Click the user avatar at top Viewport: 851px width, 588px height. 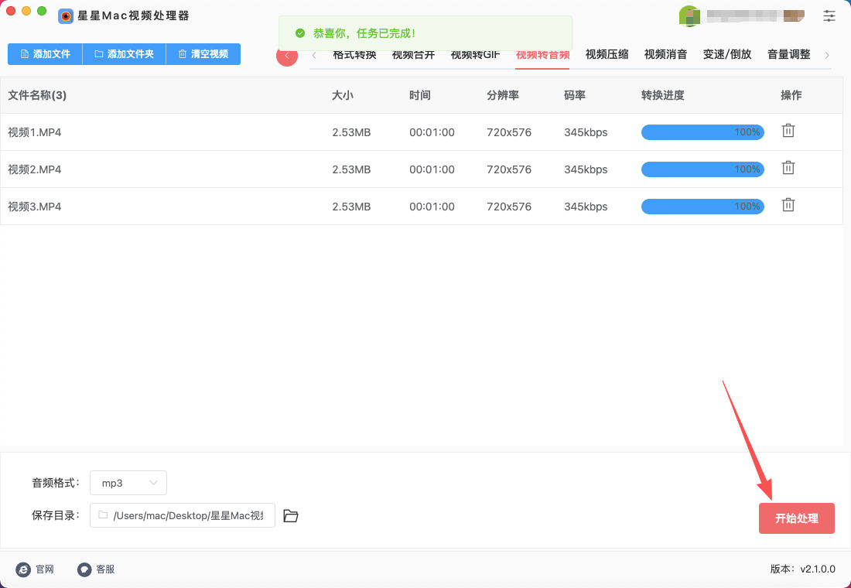tap(689, 15)
